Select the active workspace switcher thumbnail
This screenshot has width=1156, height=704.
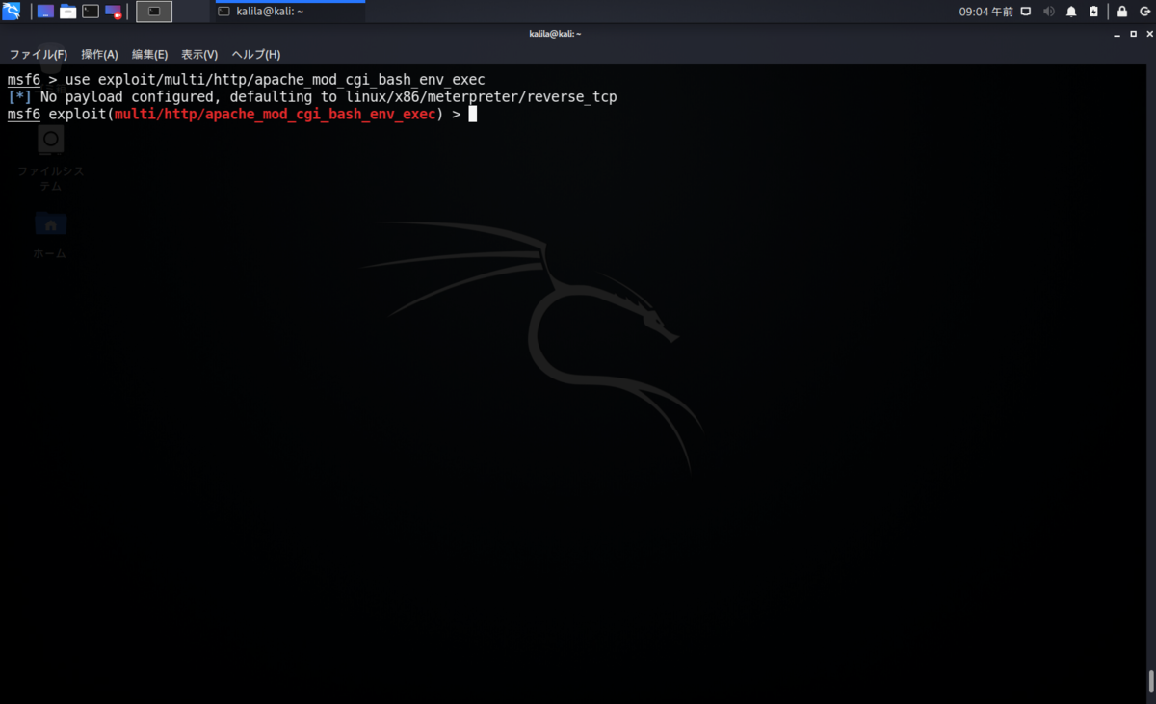click(x=154, y=12)
